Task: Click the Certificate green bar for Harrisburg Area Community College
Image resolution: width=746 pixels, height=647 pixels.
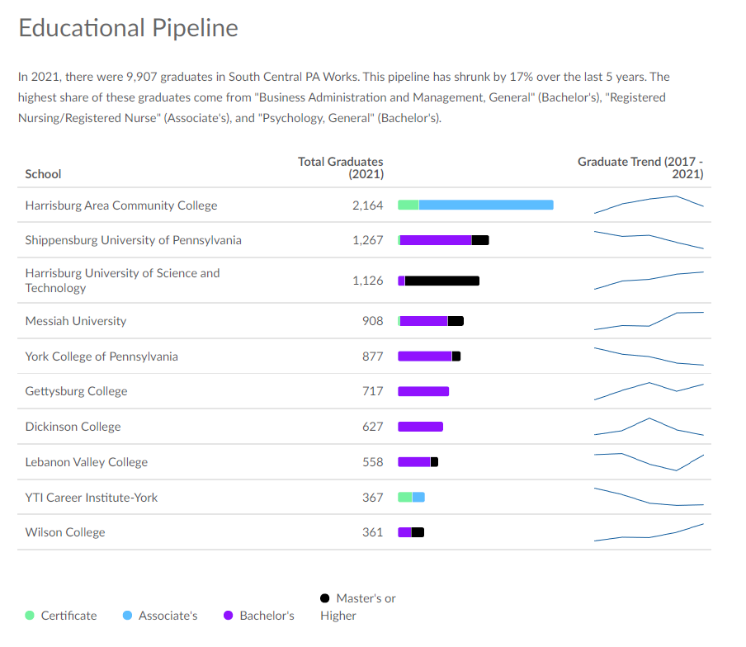Action: point(408,205)
